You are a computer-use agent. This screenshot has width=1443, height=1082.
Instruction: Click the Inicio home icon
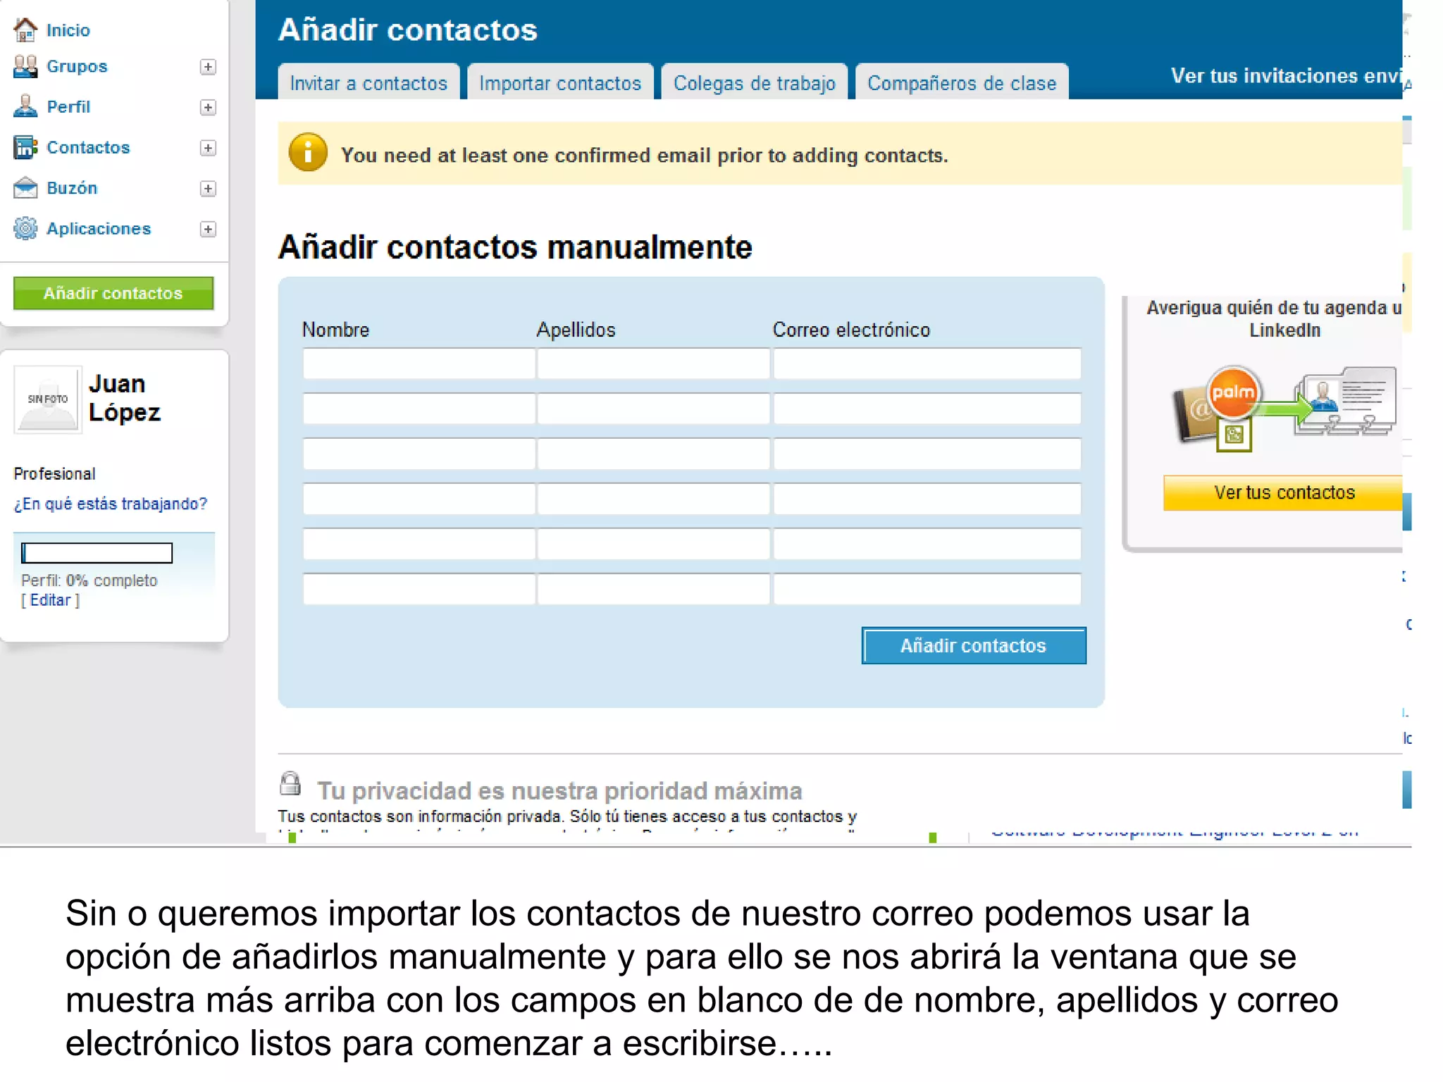tap(25, 30)
